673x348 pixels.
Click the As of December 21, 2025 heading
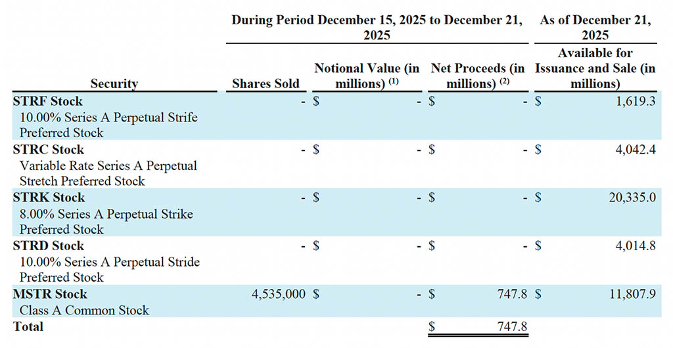(x=595, y=27)
